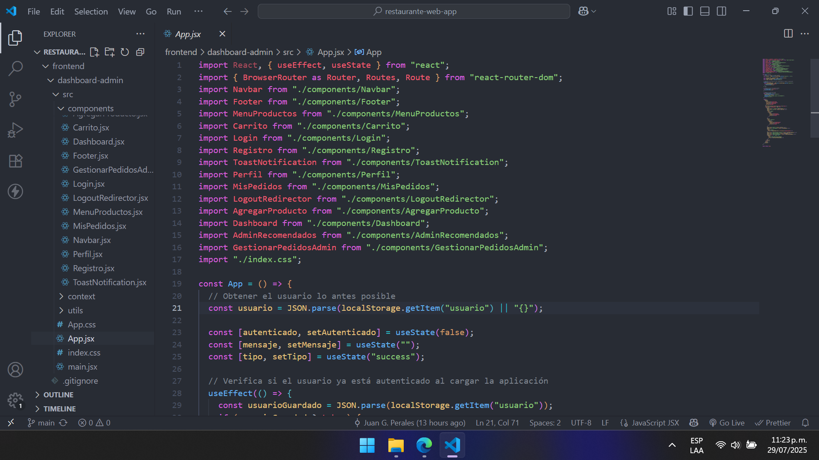Refresh the Explorer file tree
This screenshot has width=819, height=460.
[x=125, y=52]
